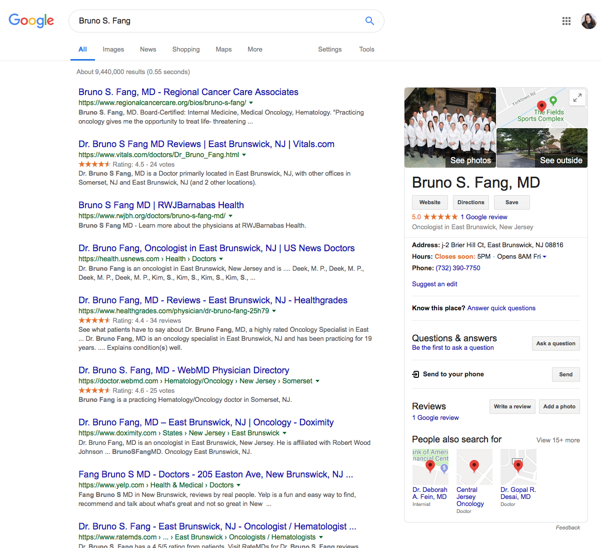Viewport: 601px width, 548px height.
Task: Open search Settings
Action: (x=330, y=49)
